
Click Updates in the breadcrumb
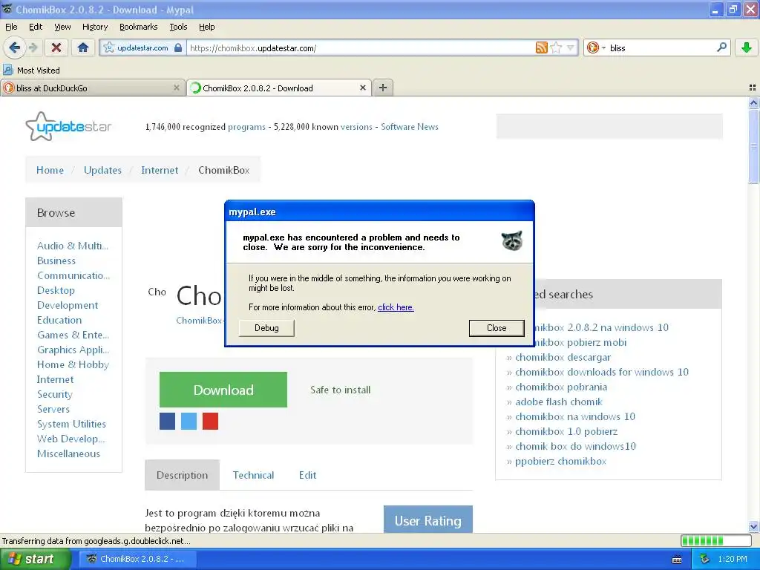[102, 170]
